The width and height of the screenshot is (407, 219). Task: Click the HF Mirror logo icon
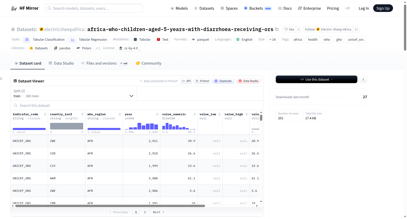[14, 8]
